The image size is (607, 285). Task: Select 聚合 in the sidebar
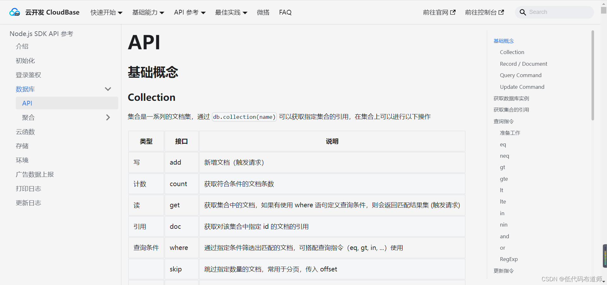(x=28, y=118)
